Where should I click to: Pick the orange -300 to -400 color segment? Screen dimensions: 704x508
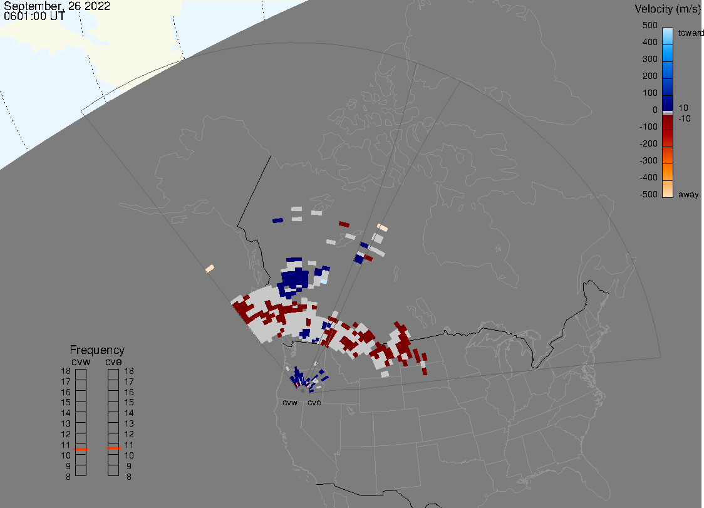click(668, 172)
